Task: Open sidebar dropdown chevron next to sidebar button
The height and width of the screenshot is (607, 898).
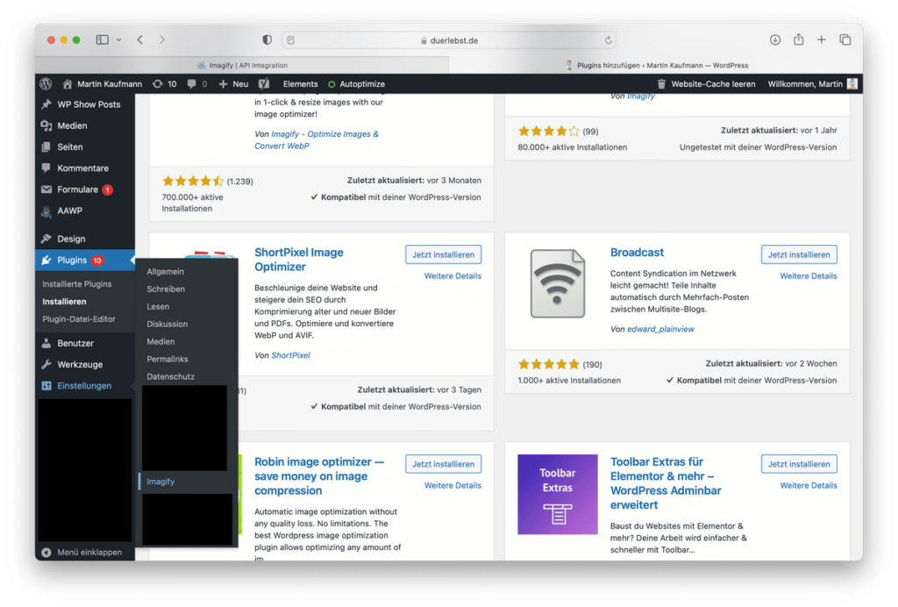Action: click(x=118, y=40)
